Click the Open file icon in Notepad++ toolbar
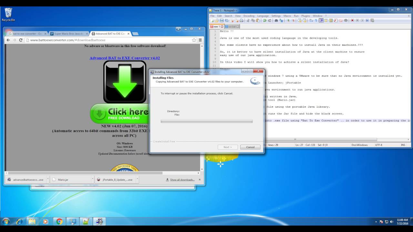 217,20
